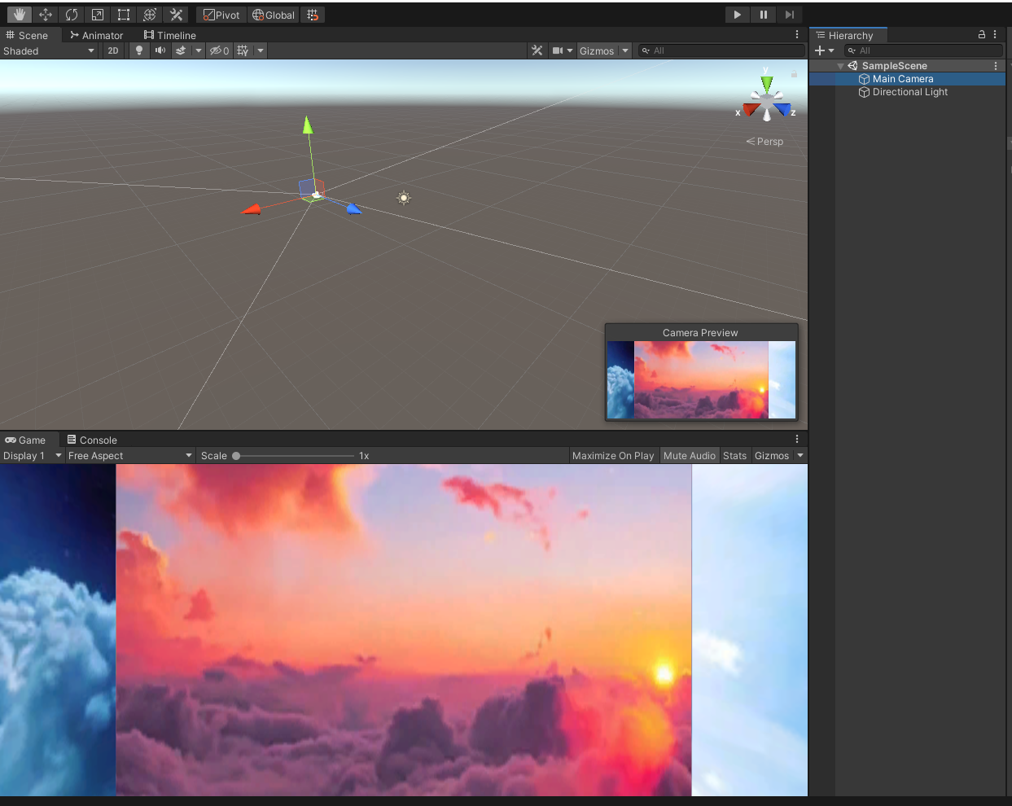Select the Rect Transform tool

click(123, 14)
